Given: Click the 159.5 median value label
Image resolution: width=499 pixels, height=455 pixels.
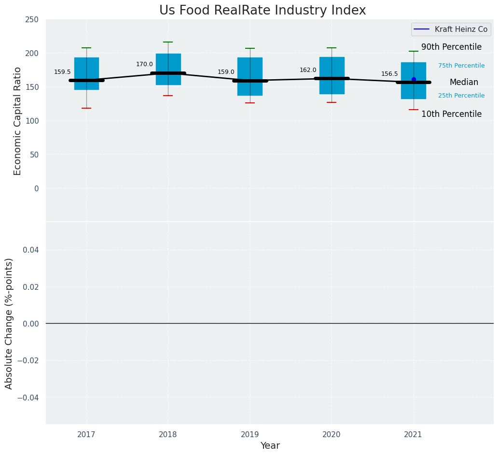Looking at the screenshot, I should click(x=62, y=72).
